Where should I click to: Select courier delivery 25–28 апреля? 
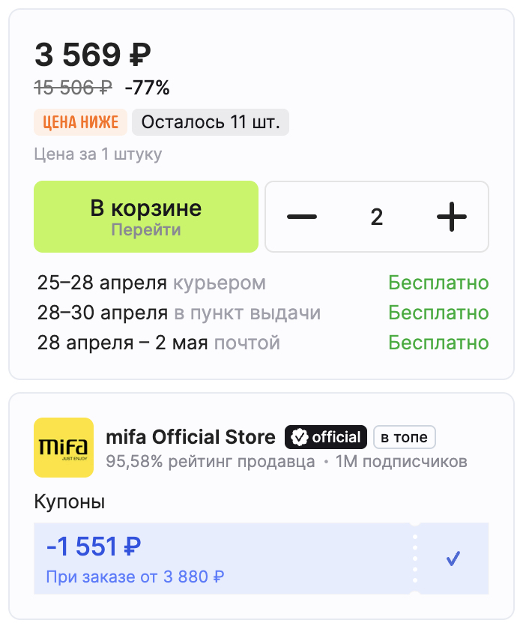[151, 283]
